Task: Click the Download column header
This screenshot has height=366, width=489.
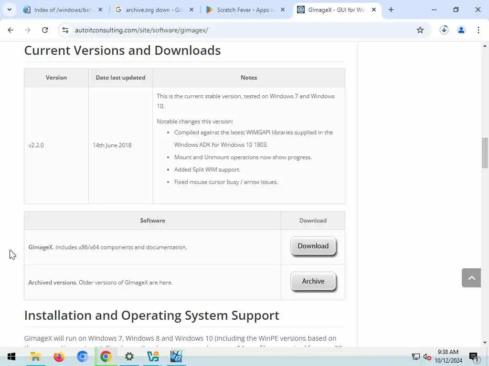Action: [313, 220]
